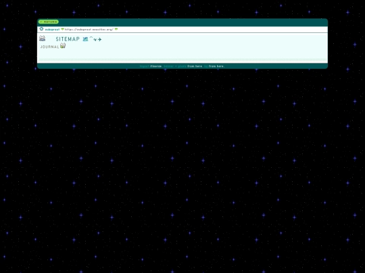Open the subsprout neocities URL link
Screen dimensions: 365x273
[89, 30]
